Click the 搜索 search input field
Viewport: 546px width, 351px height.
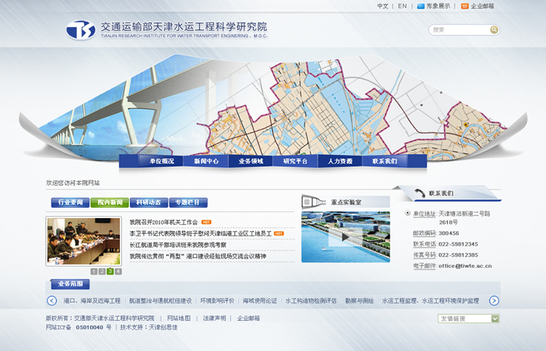click(x=459, y=30)
